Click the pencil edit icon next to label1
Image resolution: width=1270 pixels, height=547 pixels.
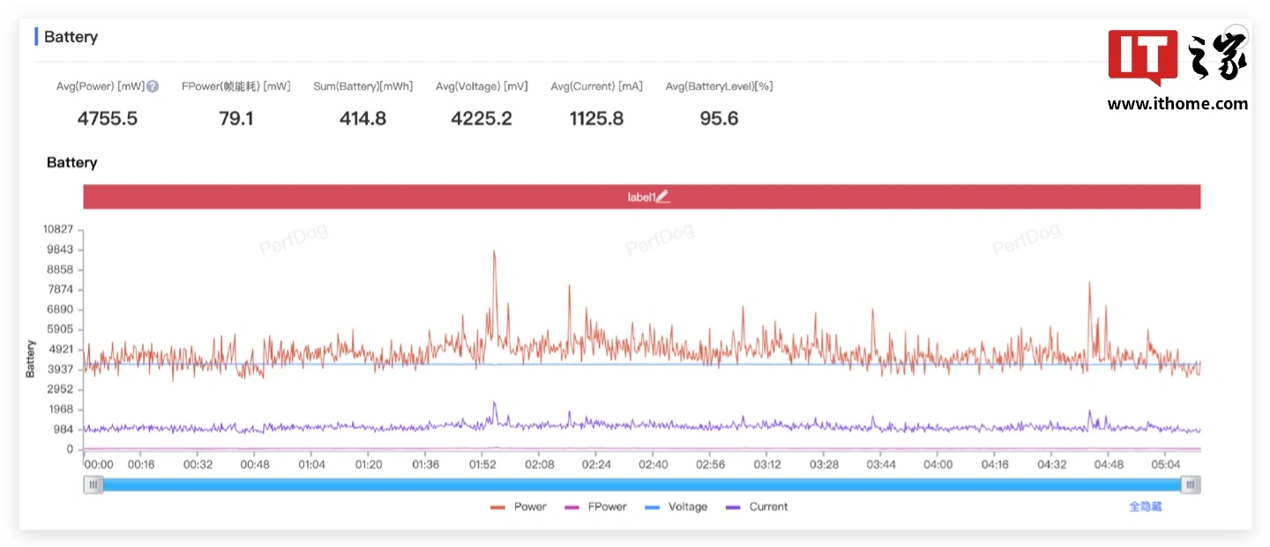tap(663, 197)
